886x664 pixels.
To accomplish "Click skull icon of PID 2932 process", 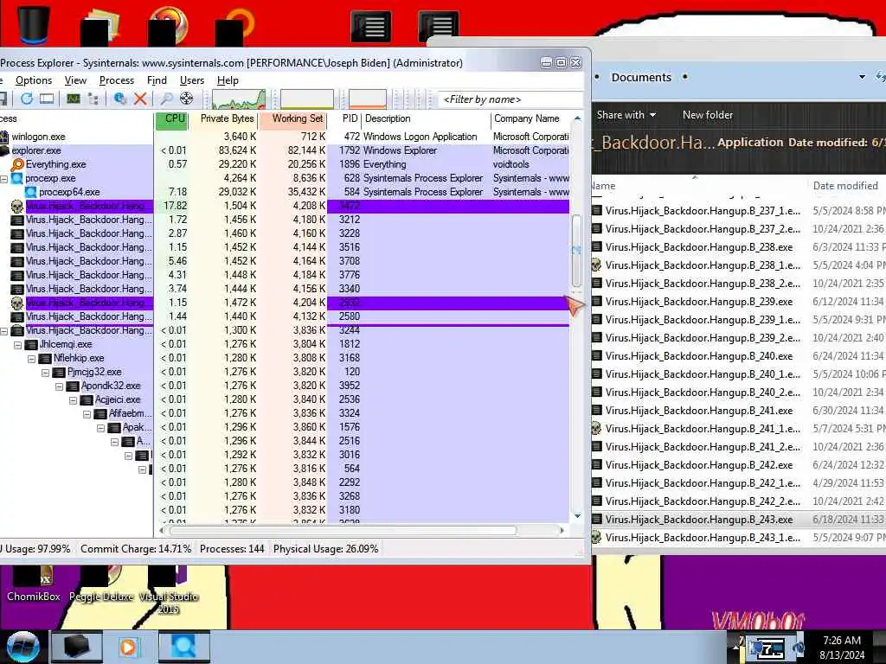I will click(17, 303).
